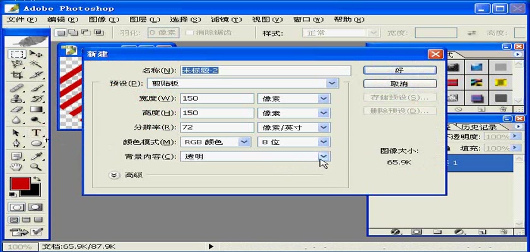This screenshot has width=530, height=252.
Task: Open the 滤镜 menu
Action: point(227,20)
